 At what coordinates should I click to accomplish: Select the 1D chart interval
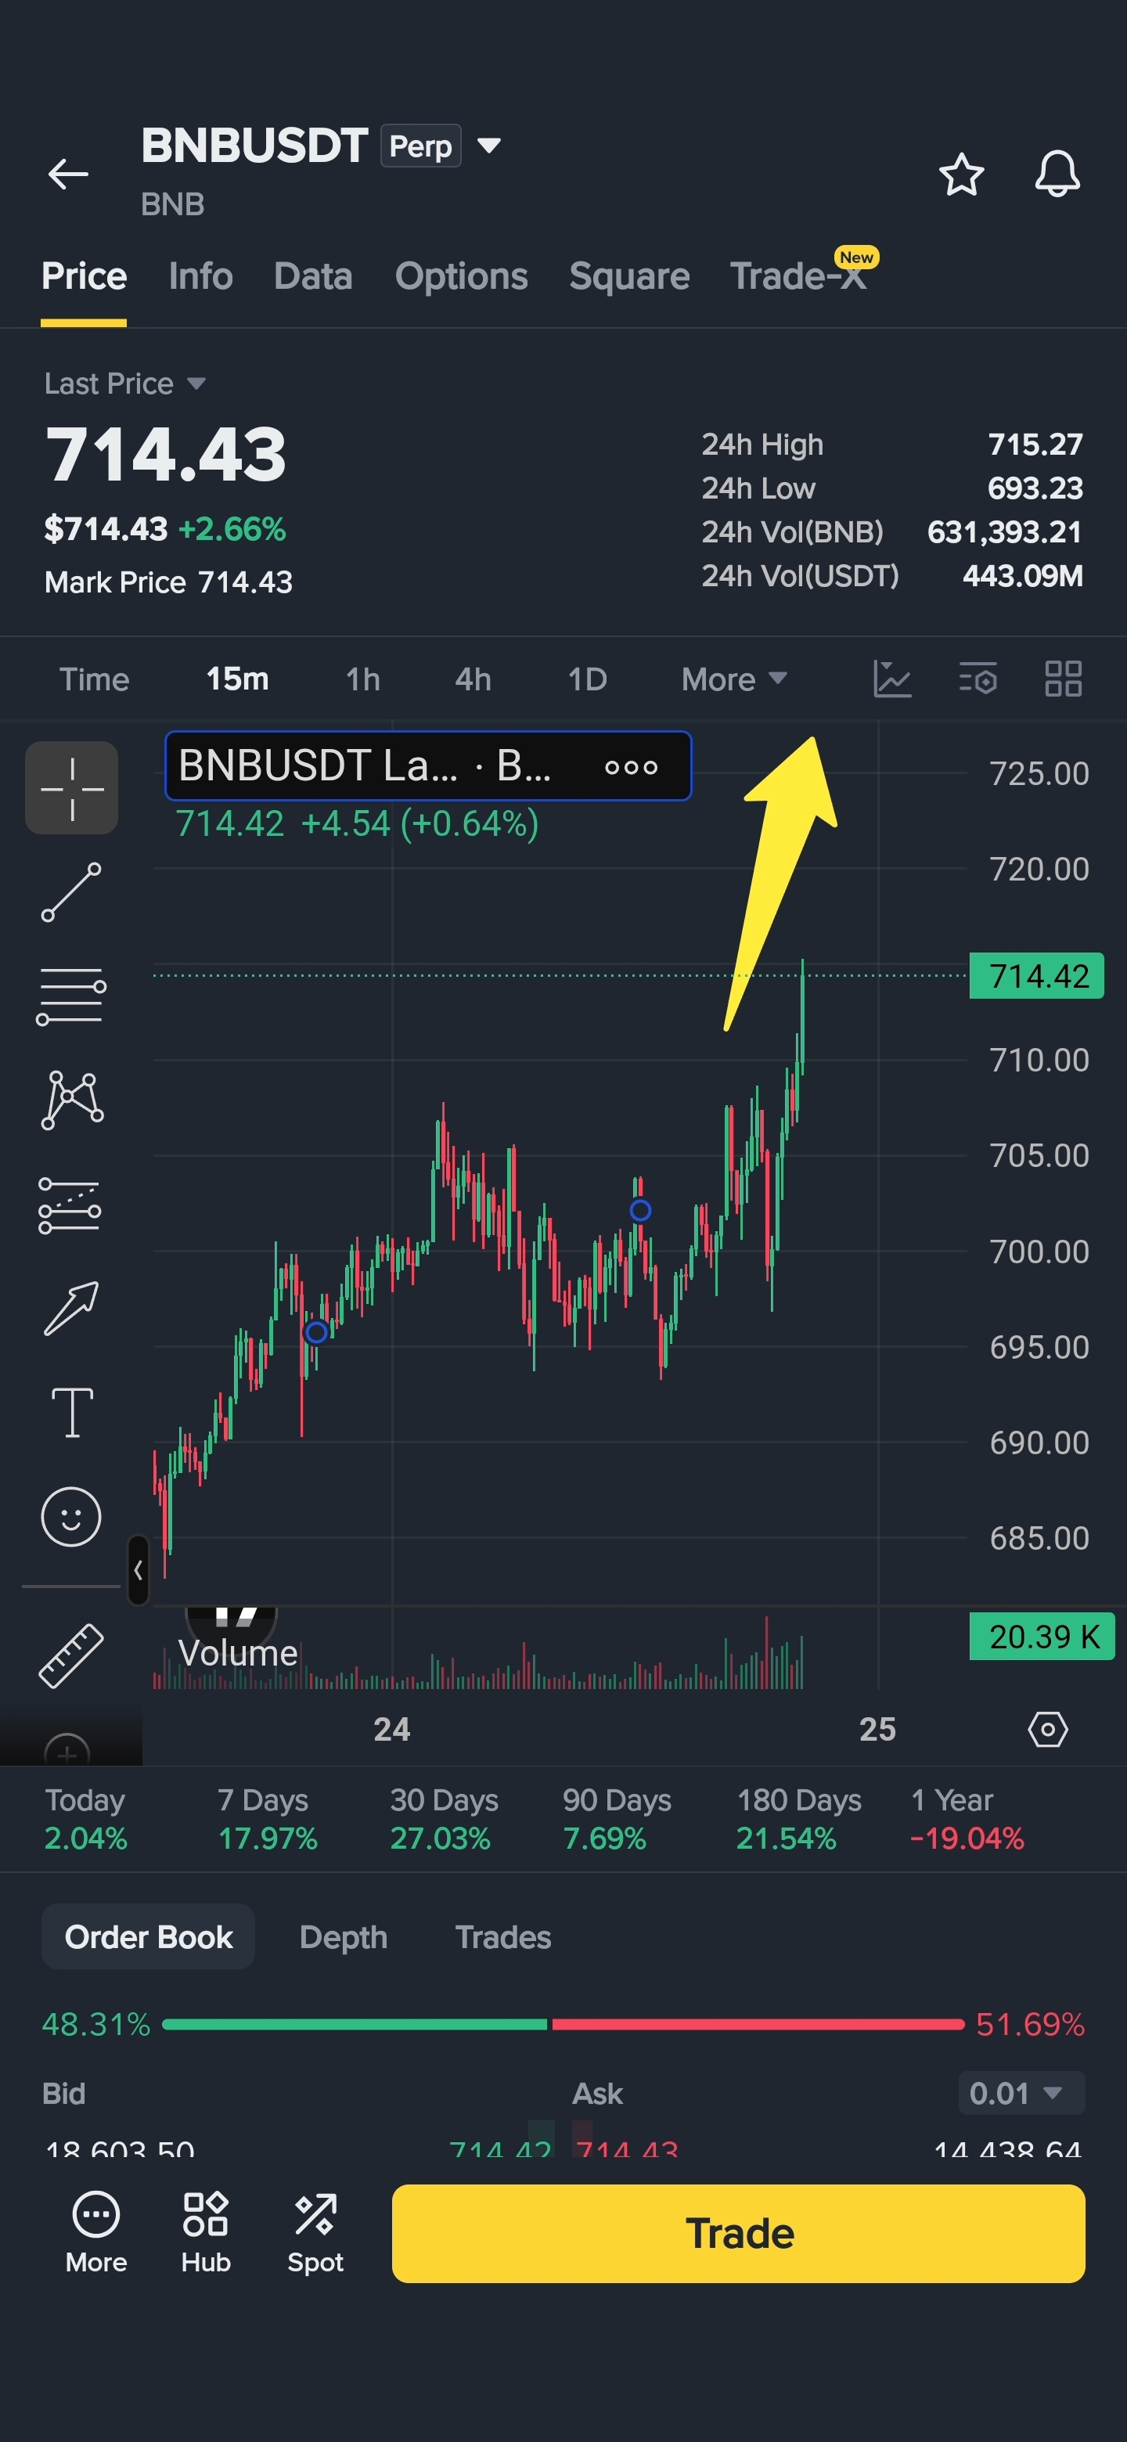click(587, 679)
